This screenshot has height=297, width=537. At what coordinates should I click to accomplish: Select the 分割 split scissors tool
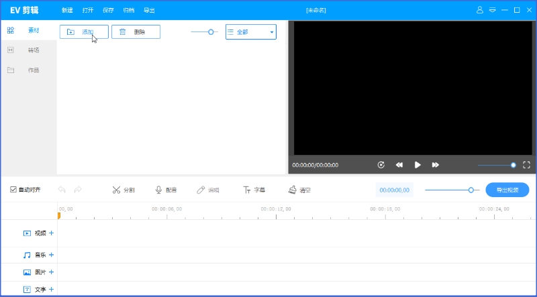[x=124, y=190]
